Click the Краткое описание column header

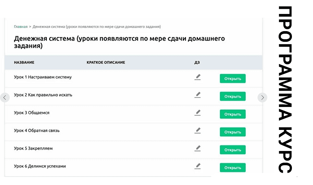tap(106, 63)
